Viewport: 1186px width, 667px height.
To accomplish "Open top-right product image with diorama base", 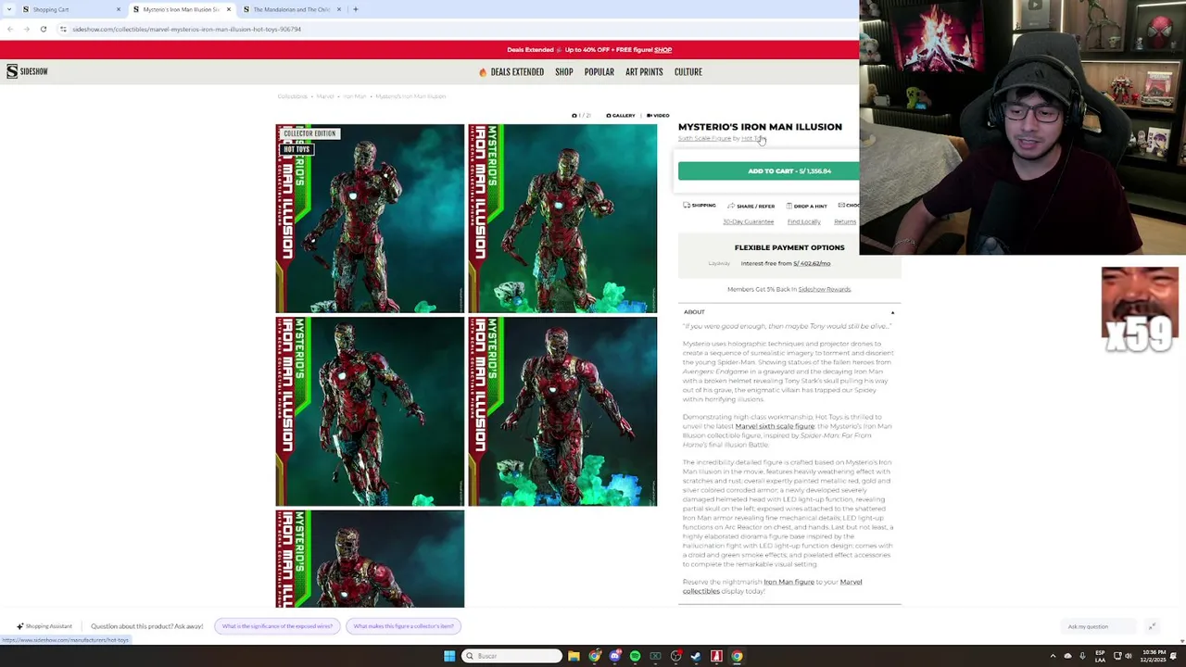I will click(x=562, y=219).
